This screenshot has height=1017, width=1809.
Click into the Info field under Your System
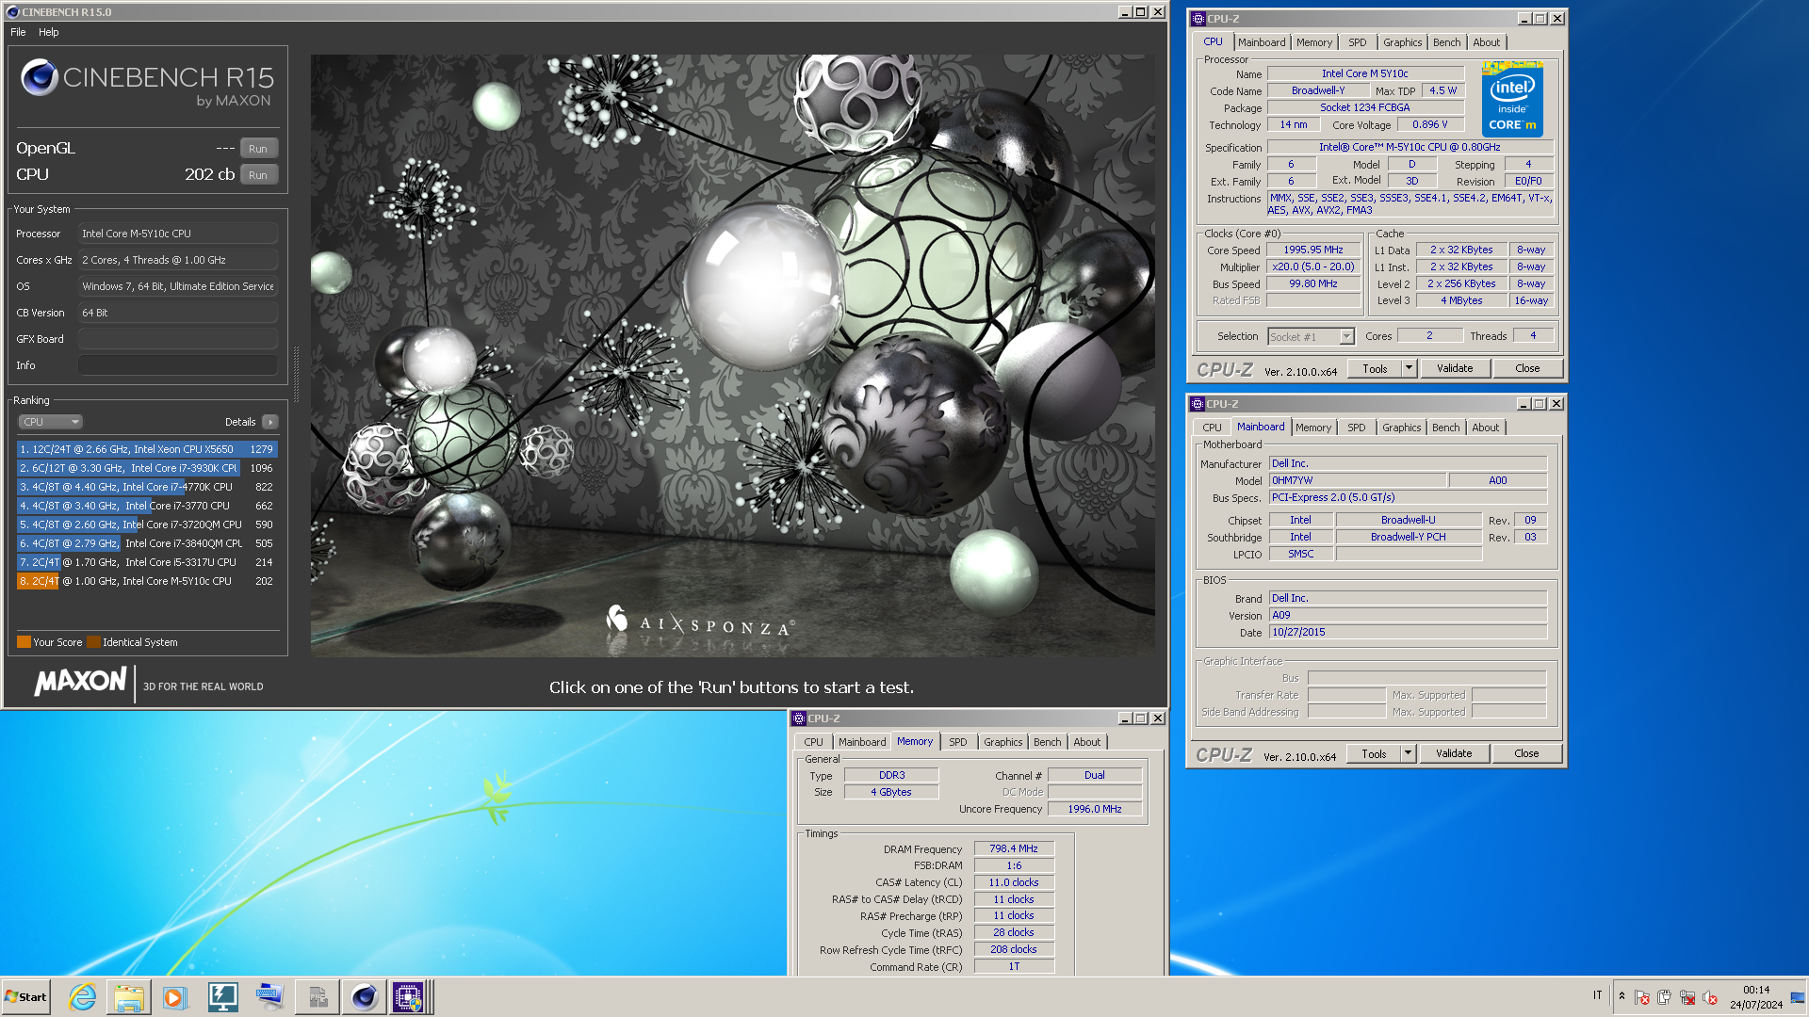point(178,365)
